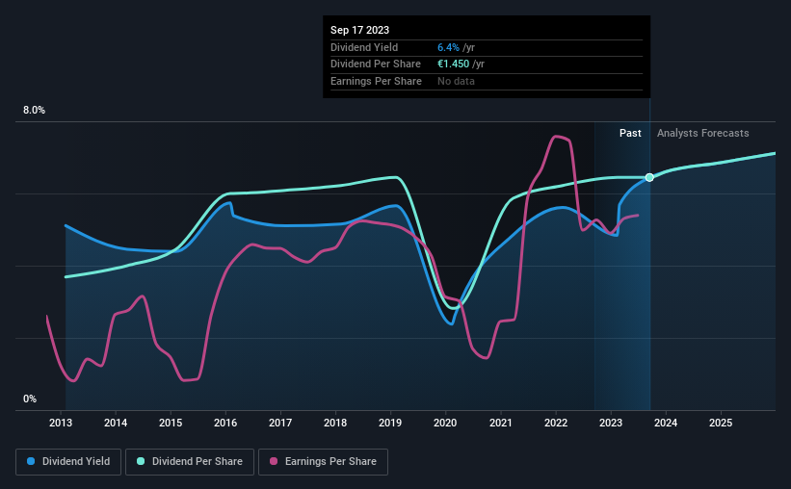Select the 2016 x-axis label

[x=225, y=423]
